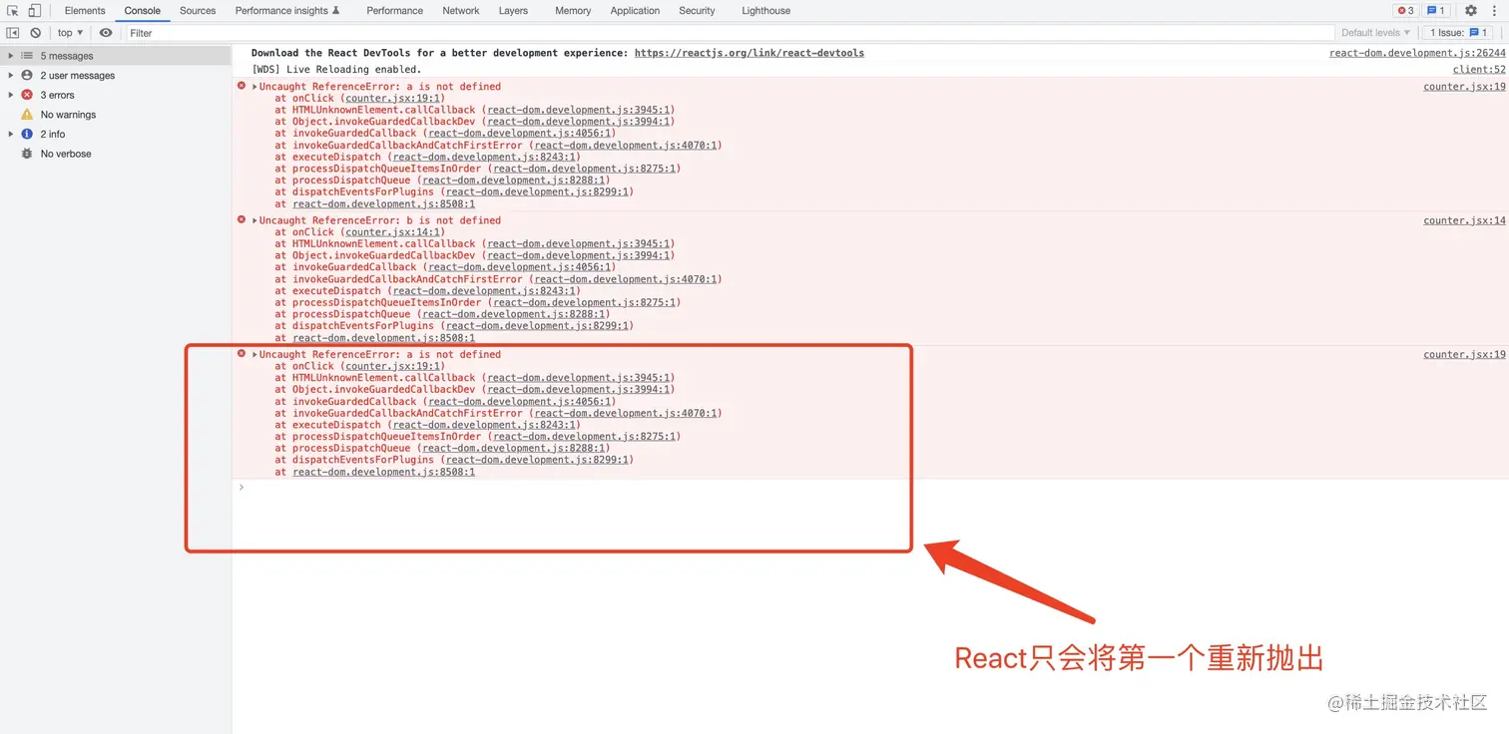This screenshot has width=1509, height=734.
Task: Open the reactjs.org react-devtools link
Action: (750, 53)
